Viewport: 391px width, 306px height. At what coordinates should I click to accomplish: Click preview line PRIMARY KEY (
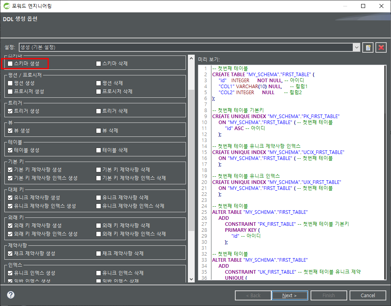(x=242, y=230)
